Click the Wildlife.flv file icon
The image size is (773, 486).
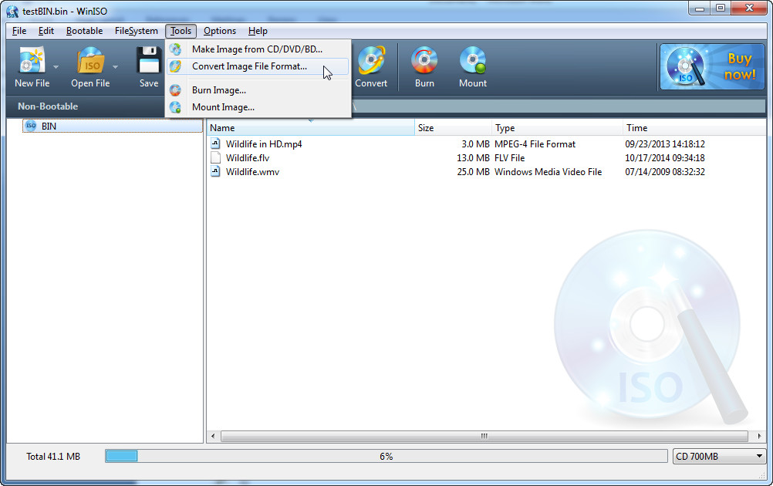pyautogui.click(x=215, y=157)
